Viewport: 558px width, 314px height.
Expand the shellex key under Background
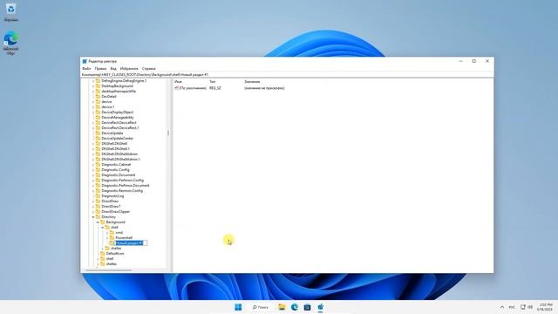pyautogui.click(x=103, y=248)
